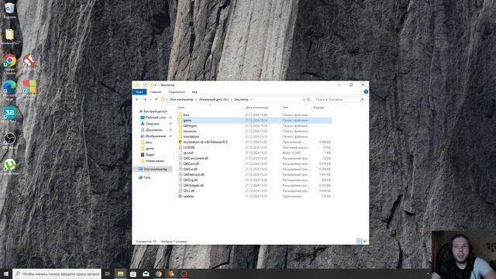Open the Mail app from taskbar

click(146, 274)
